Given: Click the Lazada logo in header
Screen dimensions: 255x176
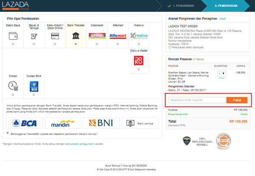Looking at the screenshot, I should [16, 6].
